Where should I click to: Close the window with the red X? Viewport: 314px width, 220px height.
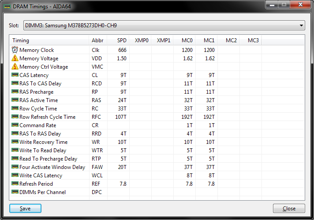(x=300, y=5)
